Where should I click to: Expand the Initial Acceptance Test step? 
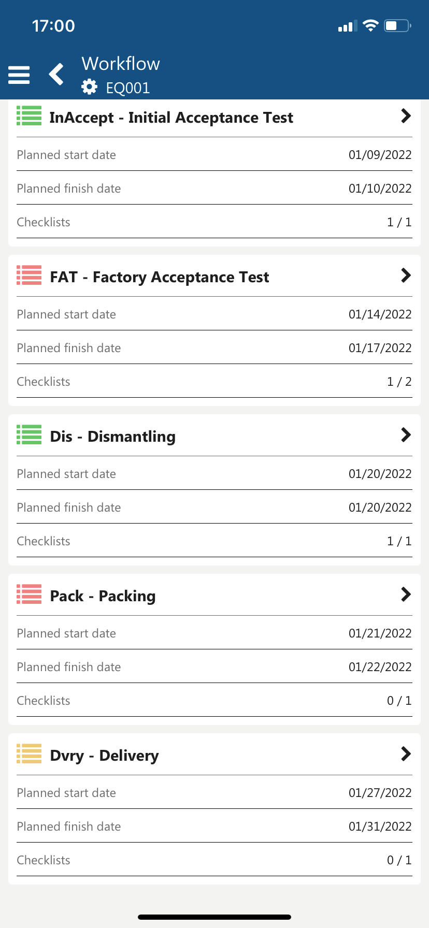point(406,116)
